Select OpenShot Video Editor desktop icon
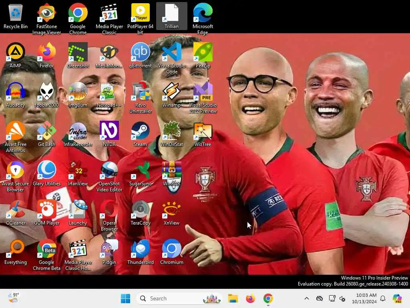Screen dimensions: 410x308 tap(109, 176)
